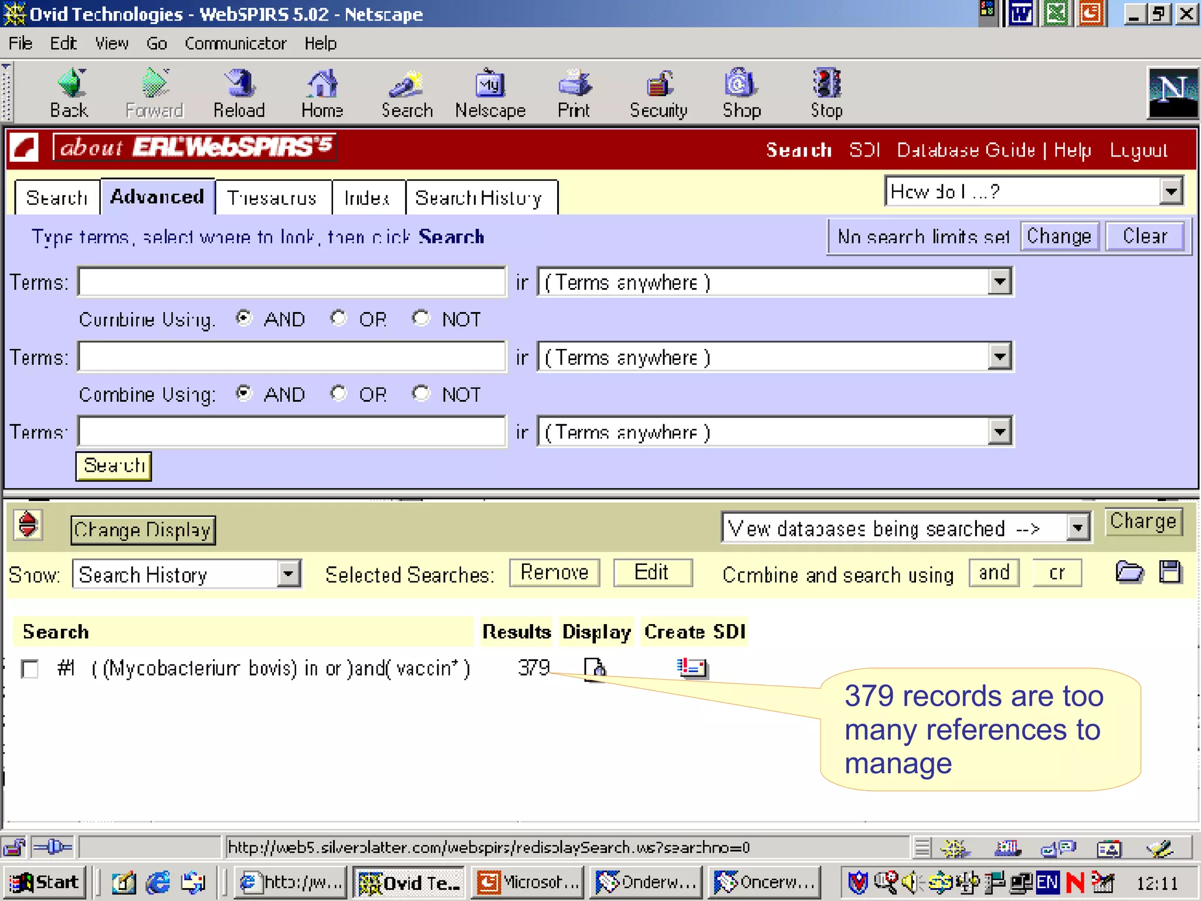Click the second Terms input field

click(x=291, y=357)
